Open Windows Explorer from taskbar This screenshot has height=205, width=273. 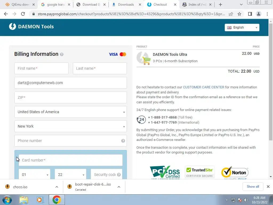pyautogui.click(x=24, y=200)
